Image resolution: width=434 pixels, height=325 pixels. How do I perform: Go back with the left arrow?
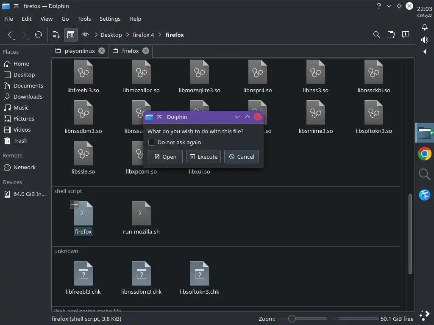(x=10, y=35)
